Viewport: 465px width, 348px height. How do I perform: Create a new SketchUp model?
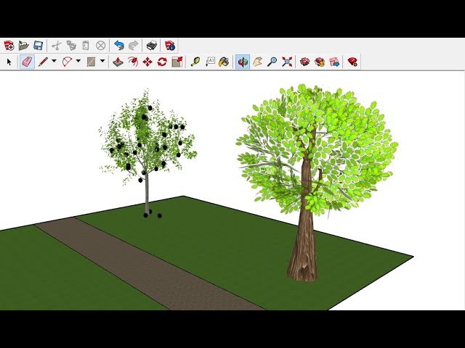pos(9,46)
